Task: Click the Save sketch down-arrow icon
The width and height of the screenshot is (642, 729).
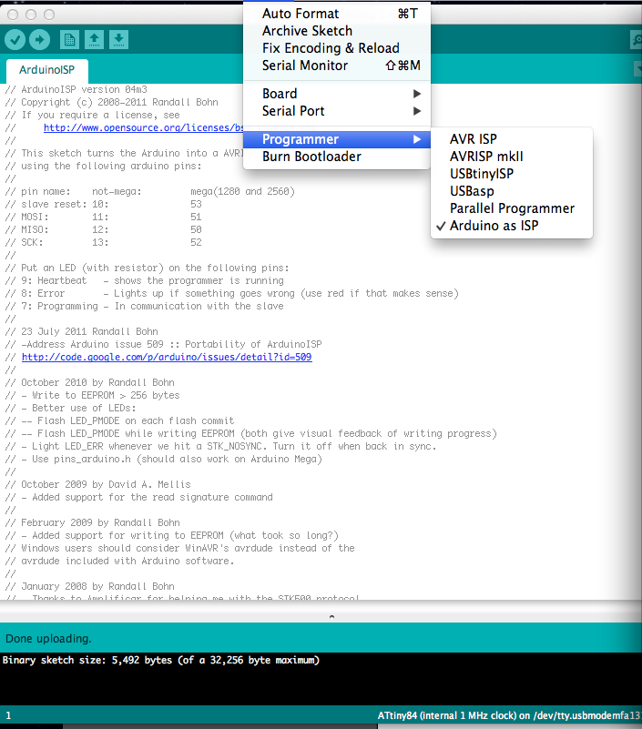Action: [119, 39]
